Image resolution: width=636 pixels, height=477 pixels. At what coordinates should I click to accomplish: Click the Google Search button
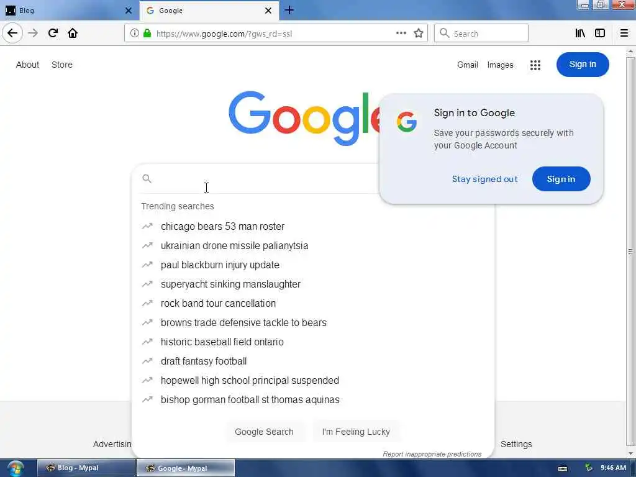click(264, 432)
